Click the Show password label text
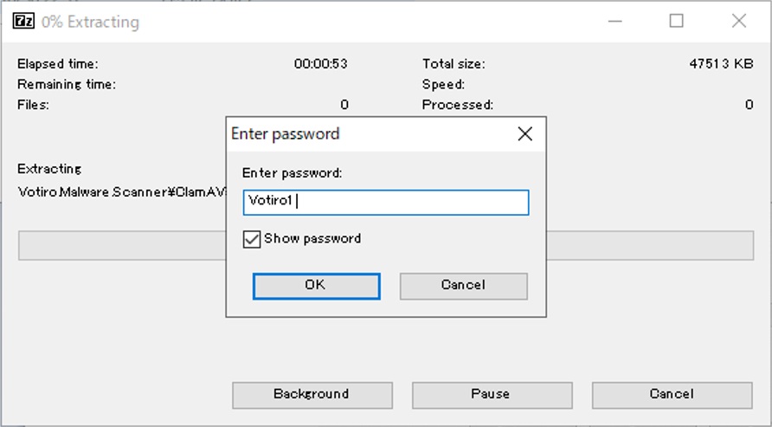This screenshot has height=427, width=772. tap(312, 238)
